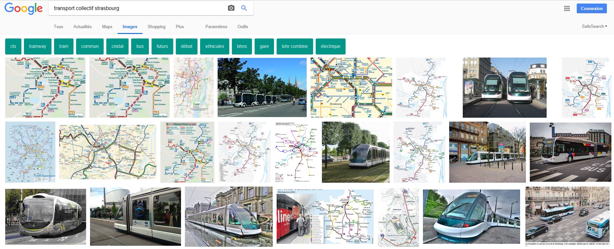Filter results by 'futurs' chip
Screen dimensions: 614x249
(162, 46)
